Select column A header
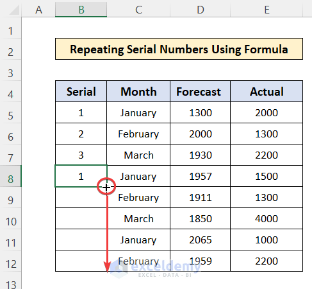 click(x=38, y=10)
